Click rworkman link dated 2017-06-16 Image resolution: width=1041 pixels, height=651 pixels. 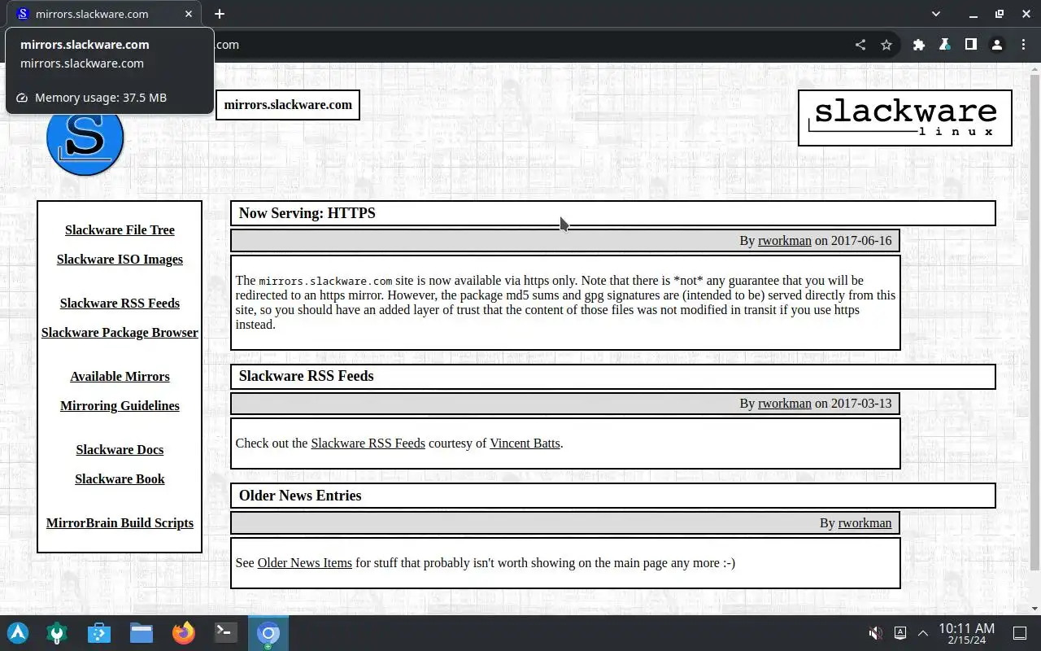[785, 241]
